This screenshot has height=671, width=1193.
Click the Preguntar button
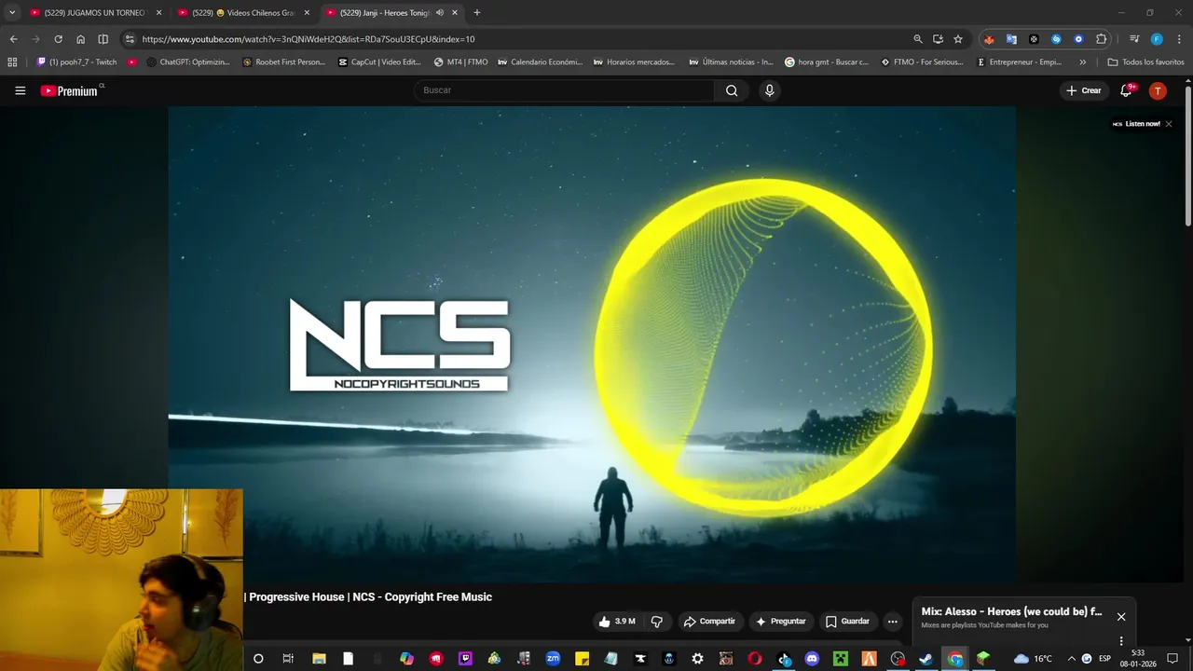780,622
